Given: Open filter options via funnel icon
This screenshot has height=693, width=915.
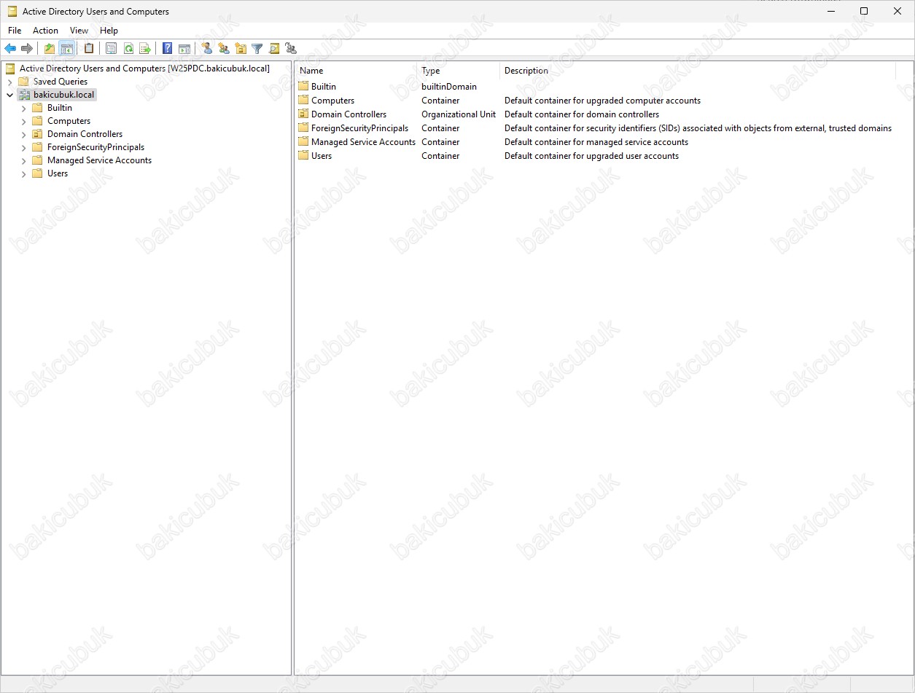Looking at the screenshot, I should point(257,49).
